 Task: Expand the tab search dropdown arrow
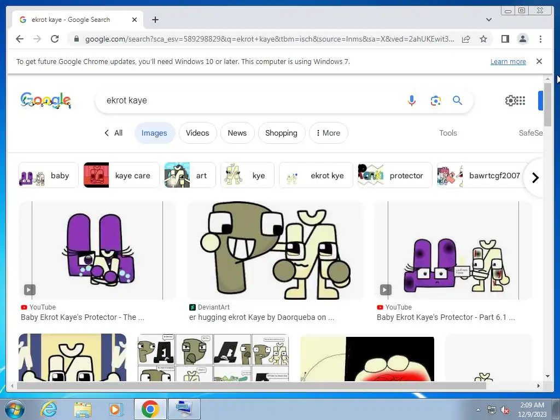click(x=488, y=20)
